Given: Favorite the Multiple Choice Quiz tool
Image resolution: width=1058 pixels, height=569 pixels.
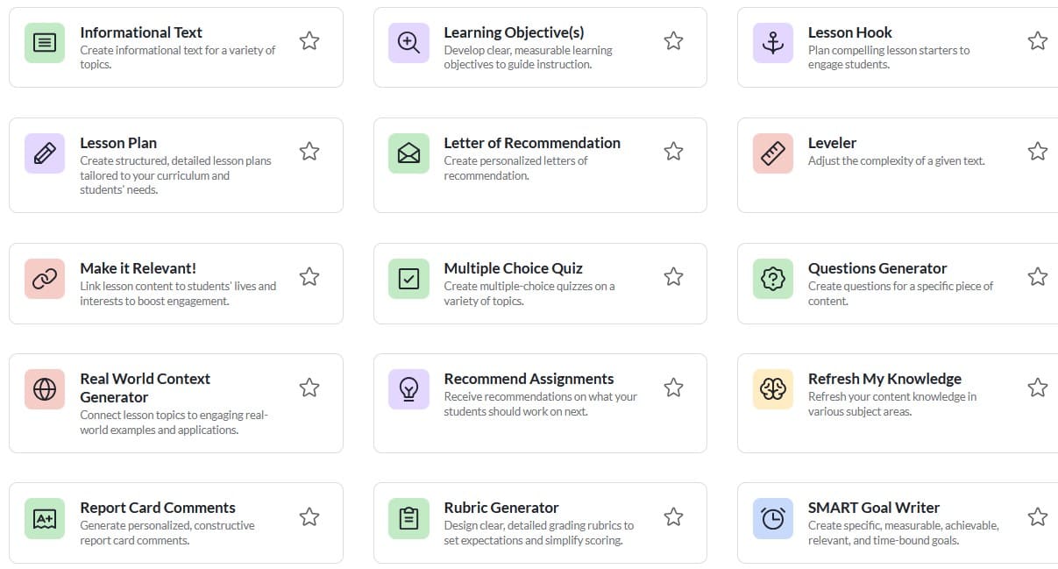Looking at the screenshot, I should tap(673, 277).
